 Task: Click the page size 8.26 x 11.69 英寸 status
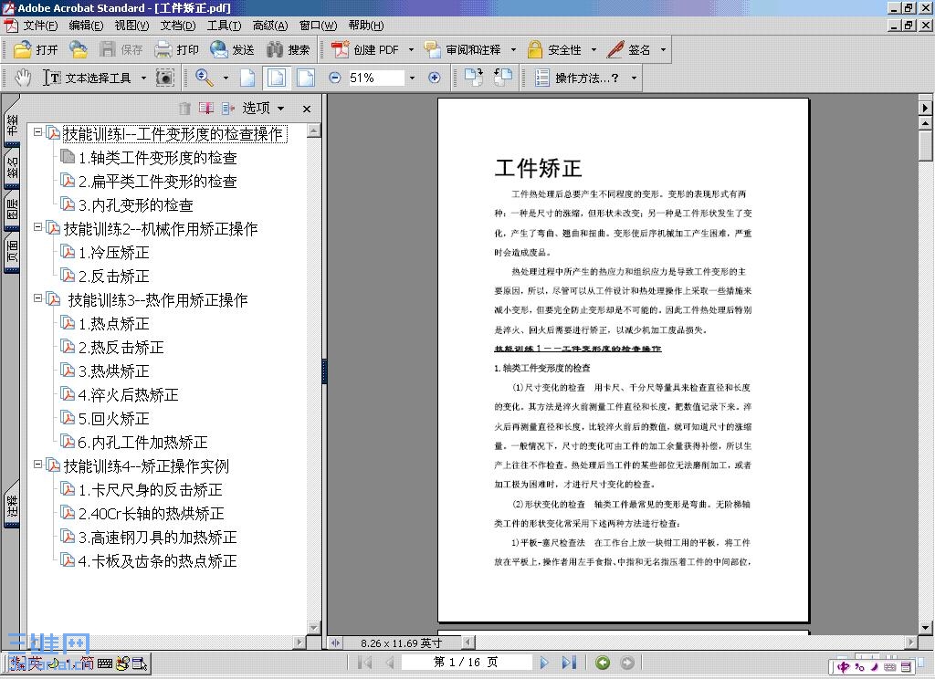click(x=401, y=643)
